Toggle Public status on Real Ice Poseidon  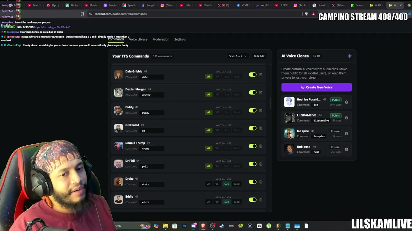[336, 100]
